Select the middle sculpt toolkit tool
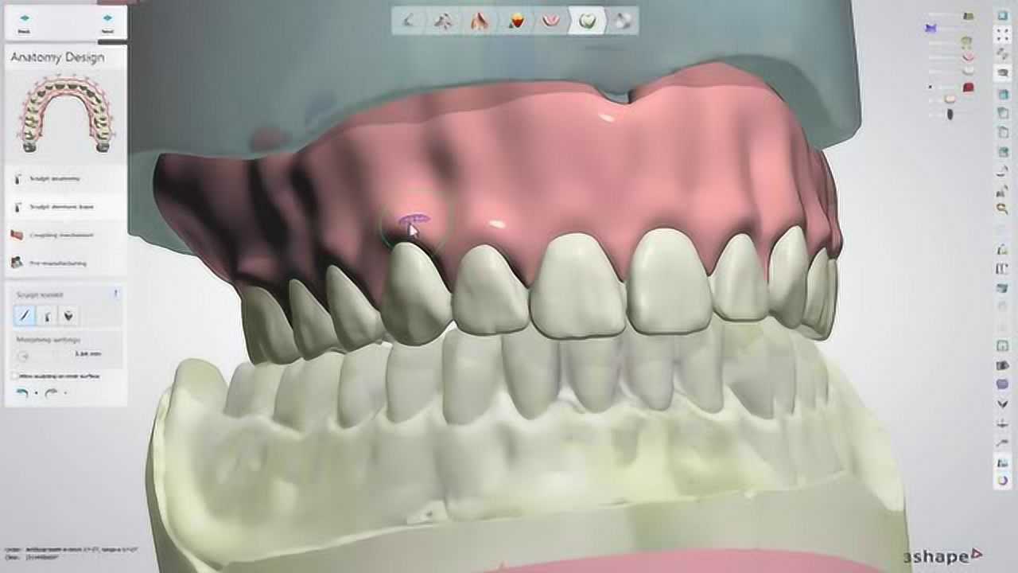 click(x=47, y=314)
